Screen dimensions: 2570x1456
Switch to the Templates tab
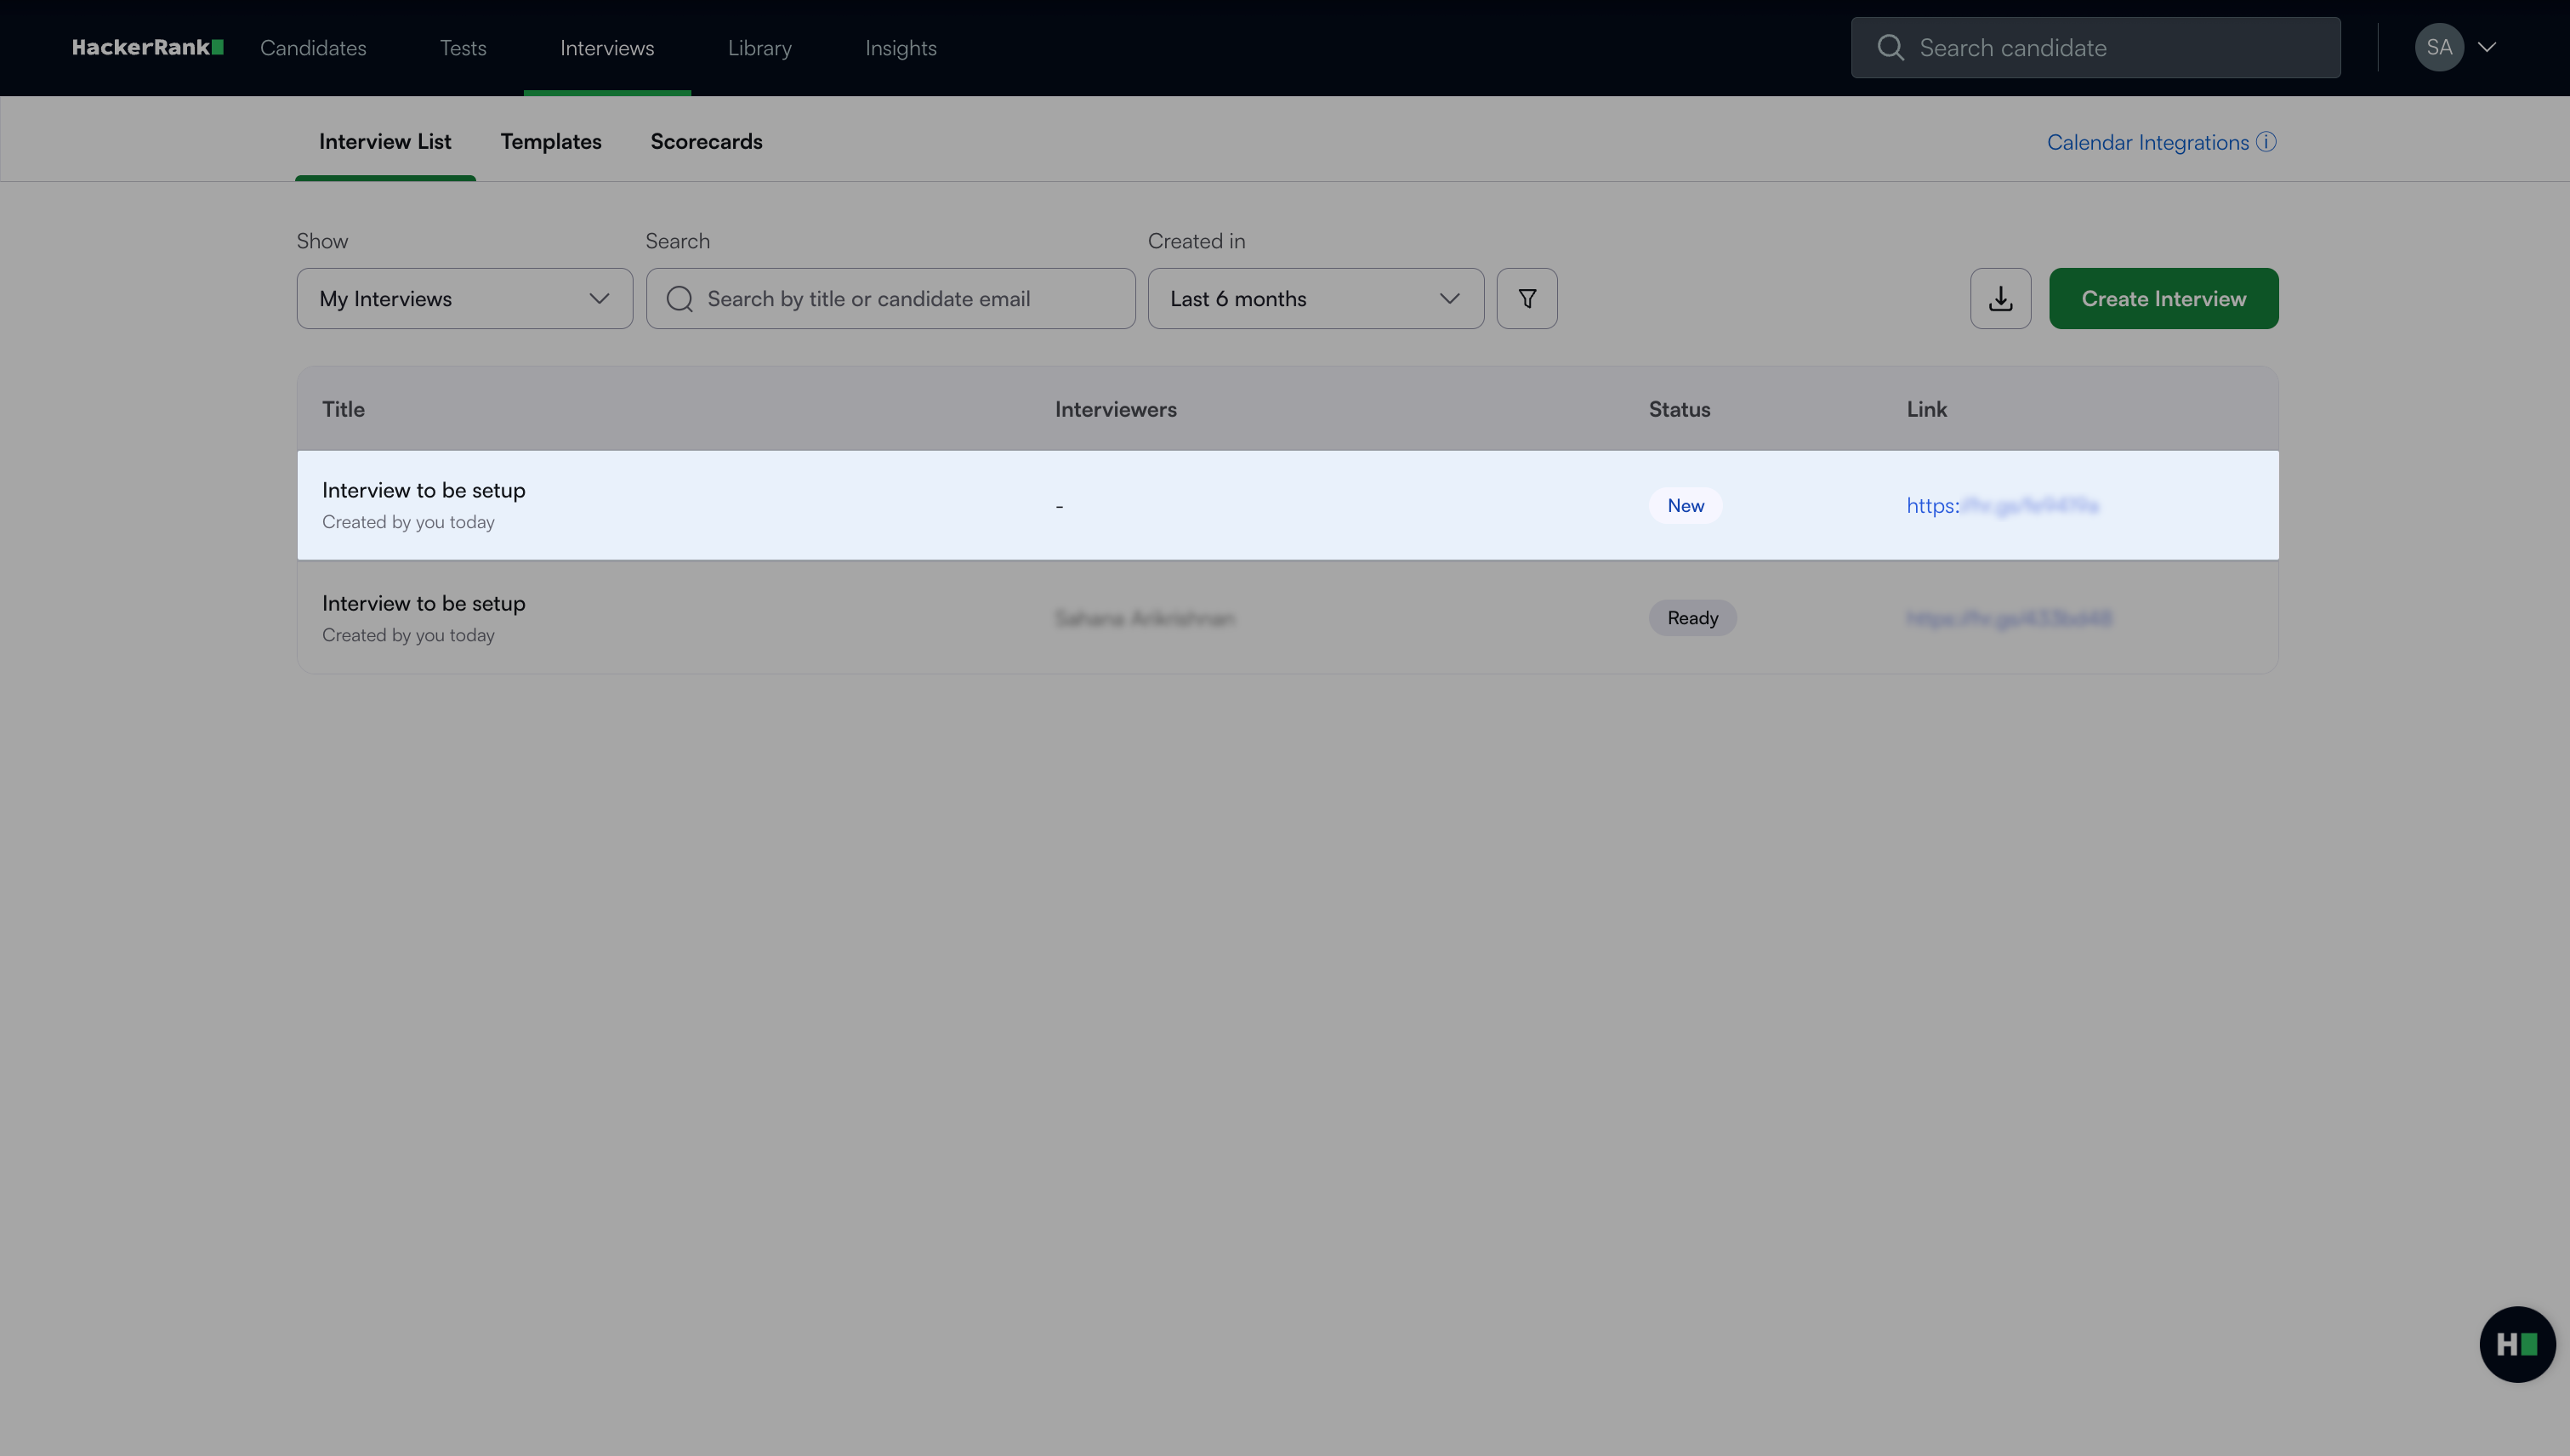point(550,141)
